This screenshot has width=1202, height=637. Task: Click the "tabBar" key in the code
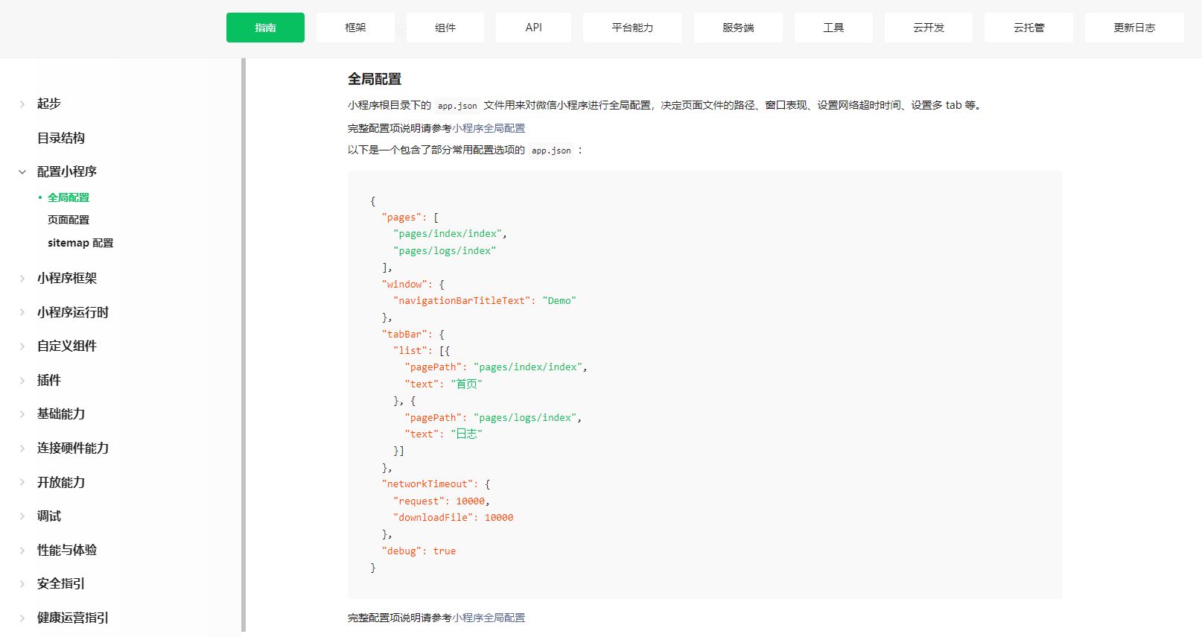point(404,334)
